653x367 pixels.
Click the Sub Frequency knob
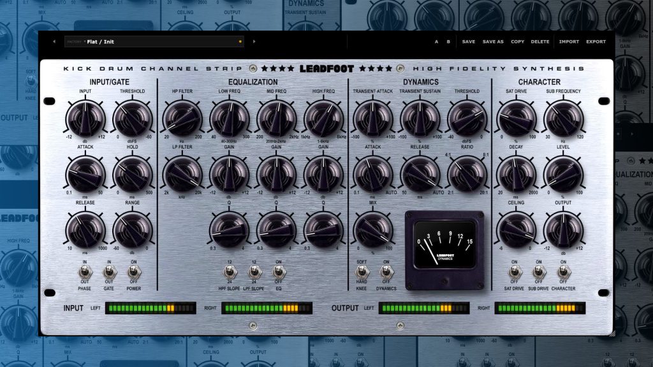coord(563,119)
